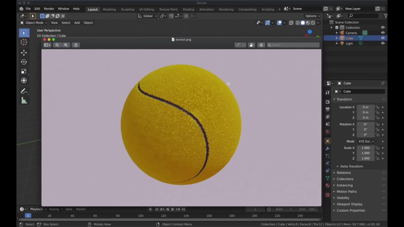Select the Annotate tool
Screen dimensions: 404x227
[x=24, y=91]
